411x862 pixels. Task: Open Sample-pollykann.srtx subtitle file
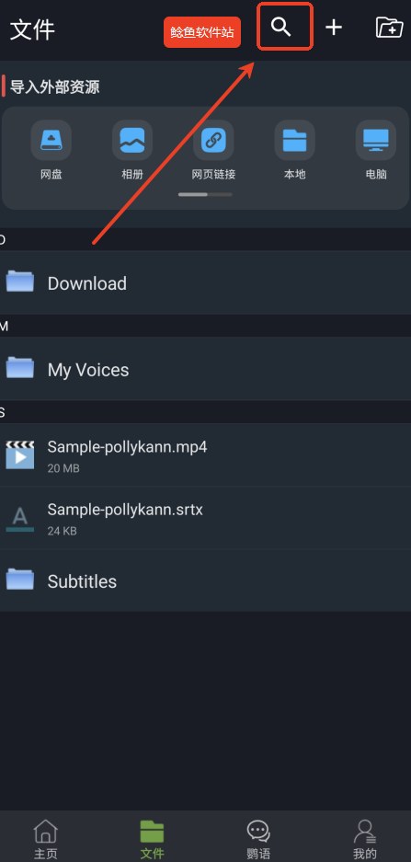tap(206, 518)
